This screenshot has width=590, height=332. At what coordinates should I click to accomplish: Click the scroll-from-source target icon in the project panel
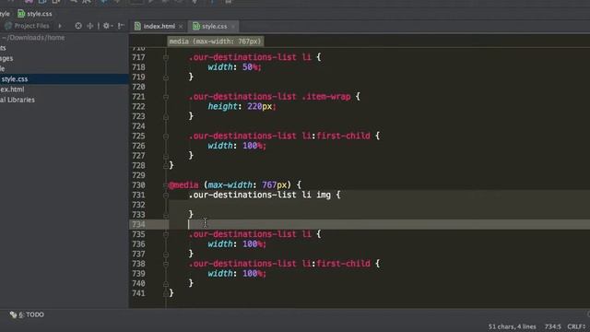click(x=78, y=26)
